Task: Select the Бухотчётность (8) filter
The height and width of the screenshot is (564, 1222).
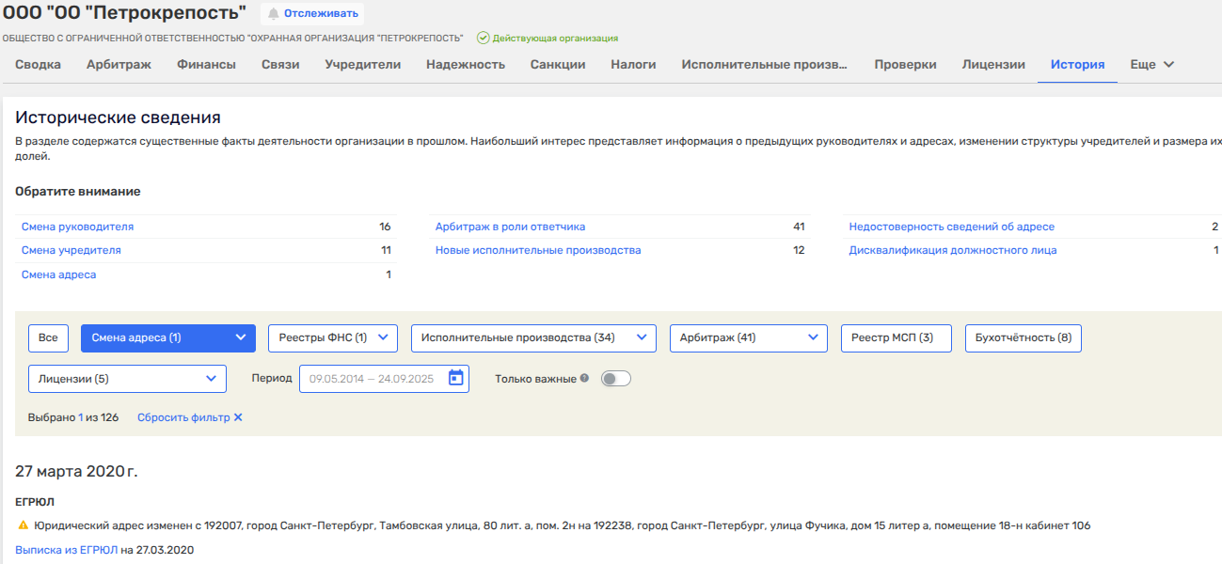Action: (1023, 338)
